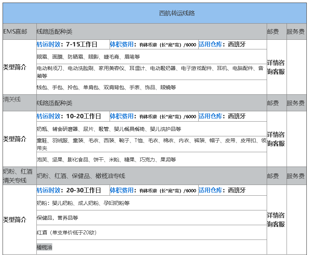Screen dimensions: 309x255
Task: Click the 奶粉、红酒、保健品、橄榄油专线 heading
Action: point(81,176)
